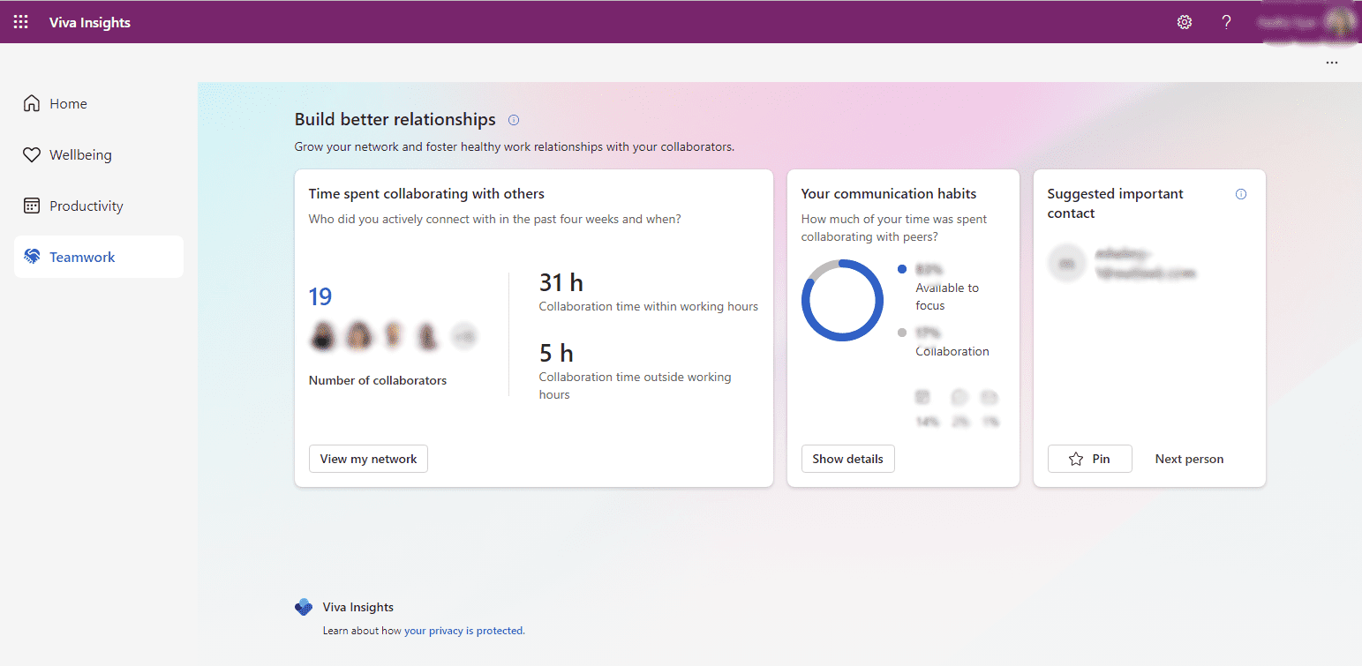Click the star icon in Pin button
This screenshot has width=1362, height=666.
pyautogui.click(x=1075, y=459)
